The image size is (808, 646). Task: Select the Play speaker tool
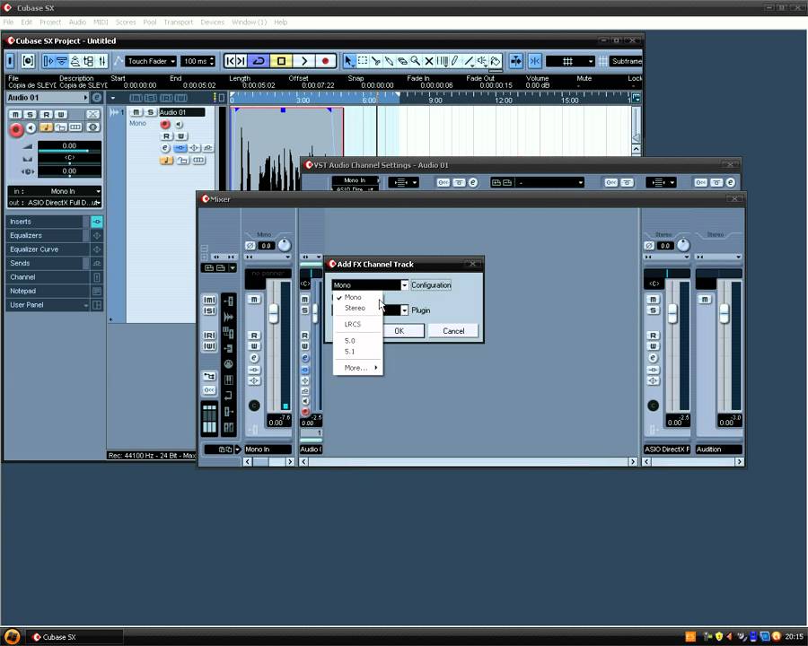(x=482, y=61)
